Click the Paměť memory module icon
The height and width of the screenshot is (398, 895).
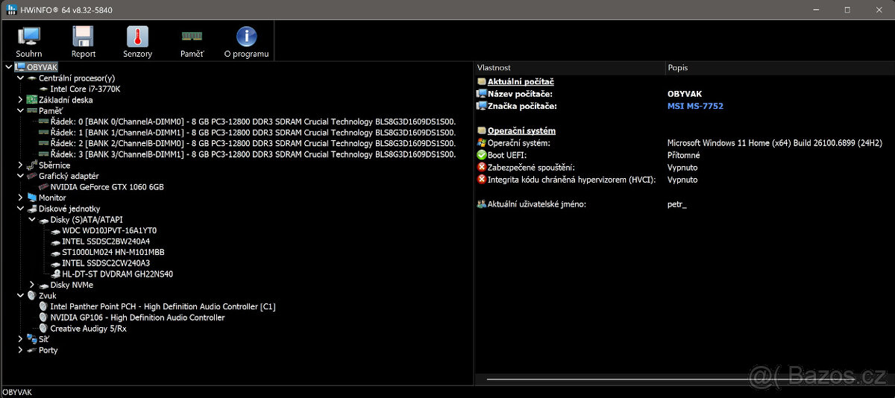point(192,41)
